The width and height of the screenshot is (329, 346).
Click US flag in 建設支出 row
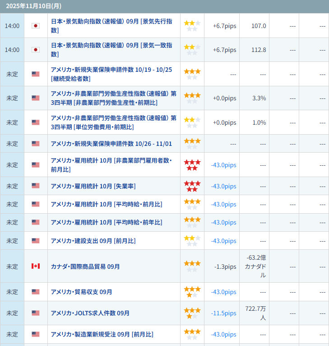(x=36, y=241)
